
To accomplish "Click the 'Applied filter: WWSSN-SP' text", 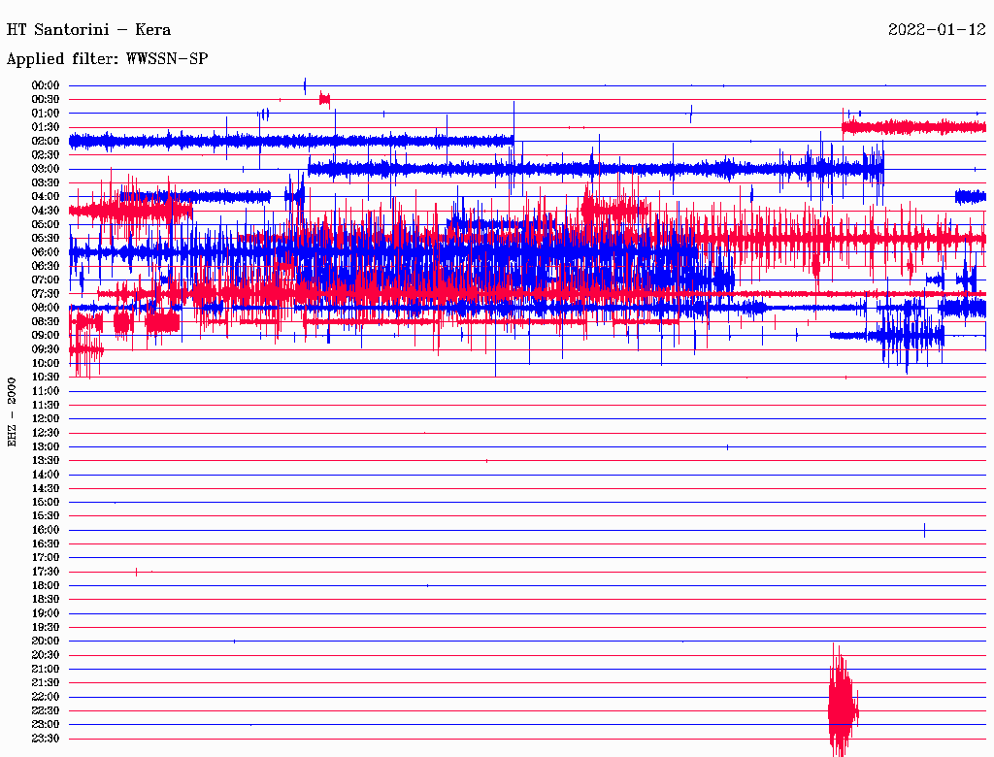I will 107,59.
